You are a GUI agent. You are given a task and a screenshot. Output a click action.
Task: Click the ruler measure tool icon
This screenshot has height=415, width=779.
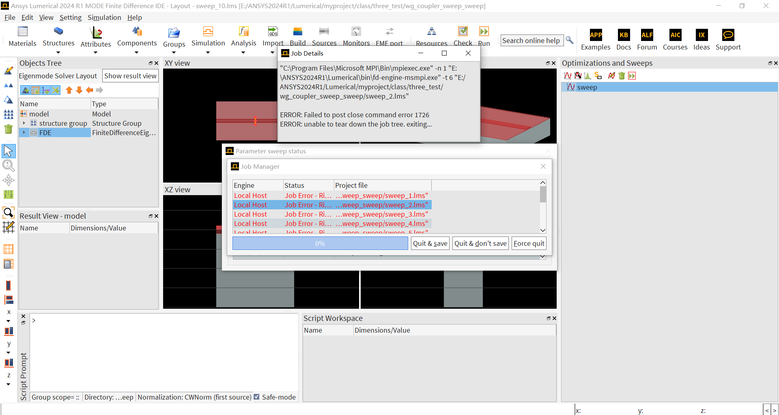pos(9,195)
